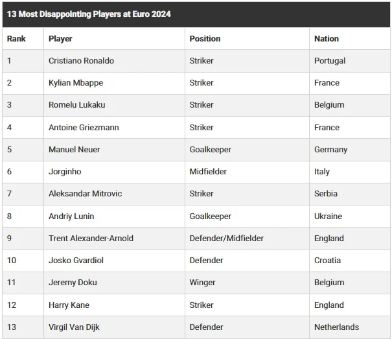
Task: Click Romelu Lukaku's name
Action: pos(76,105)
